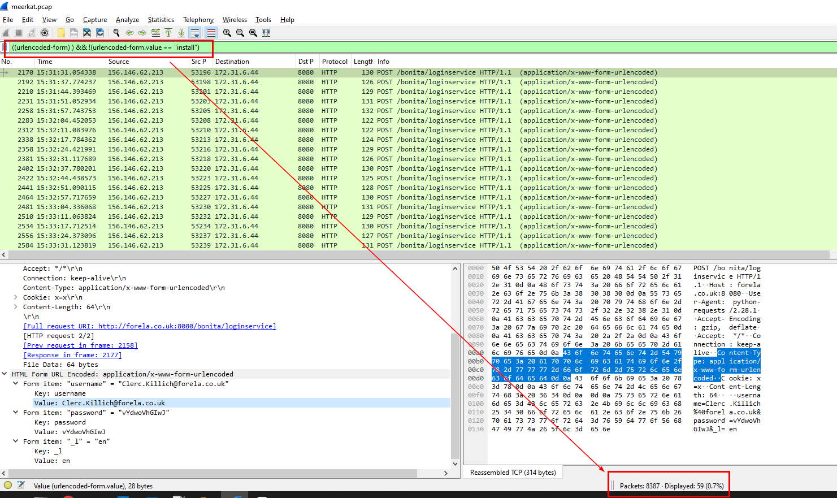Toggle auto-scroll during live capture
The width and height of the screenshot is (837, 498).
click(x=195, y=33)
